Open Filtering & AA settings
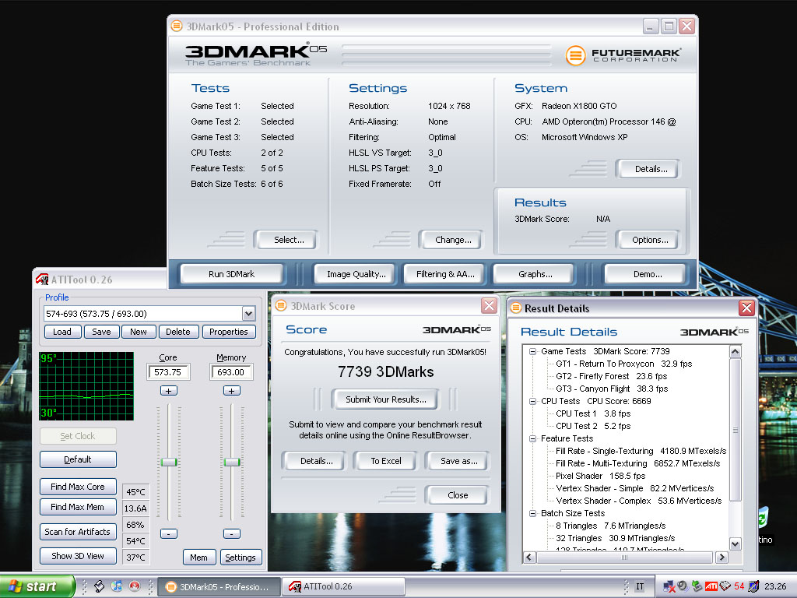Viewport: 797px width, 598px height. (445, 274)
